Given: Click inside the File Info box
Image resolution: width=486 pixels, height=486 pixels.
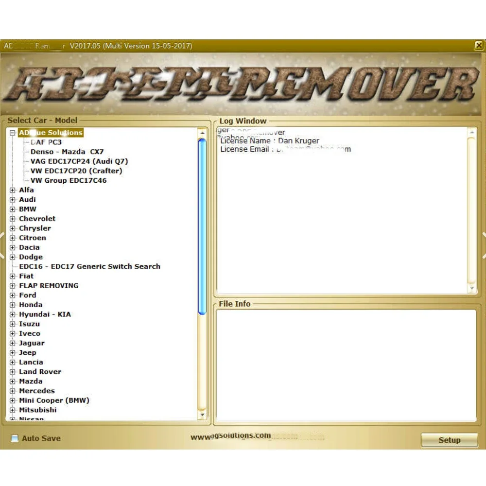Looking at the screenshot, I should [x=346, y=365].
